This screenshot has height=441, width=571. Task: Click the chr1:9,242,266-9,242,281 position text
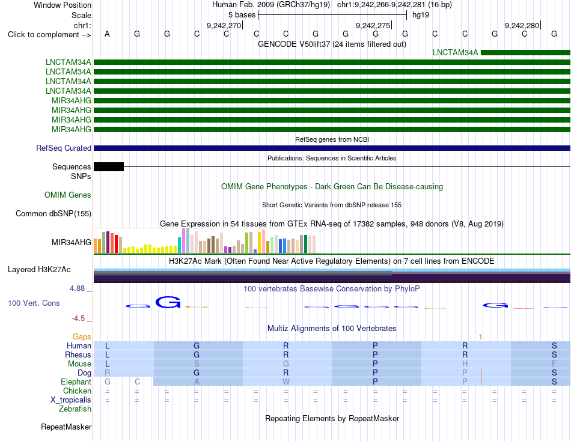[394, 5]
